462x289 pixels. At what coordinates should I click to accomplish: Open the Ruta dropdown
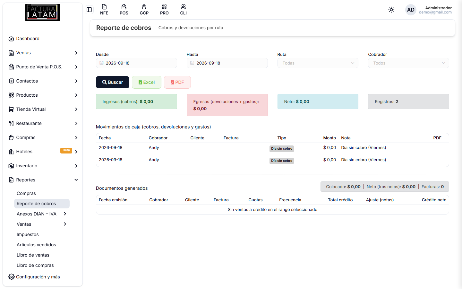(318, 63)
